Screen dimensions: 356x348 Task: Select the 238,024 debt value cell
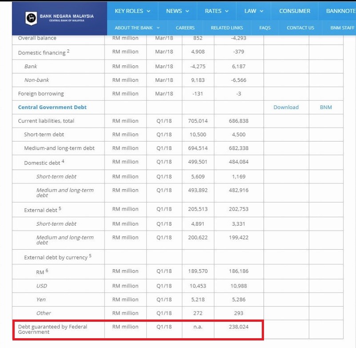tap(240, 327)
